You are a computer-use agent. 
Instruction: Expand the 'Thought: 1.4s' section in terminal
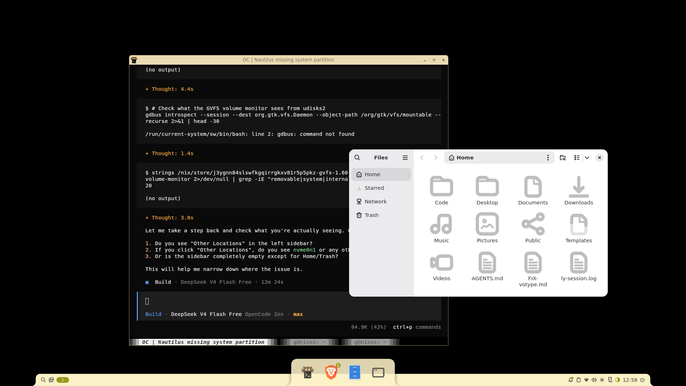(x=169, y=153)
